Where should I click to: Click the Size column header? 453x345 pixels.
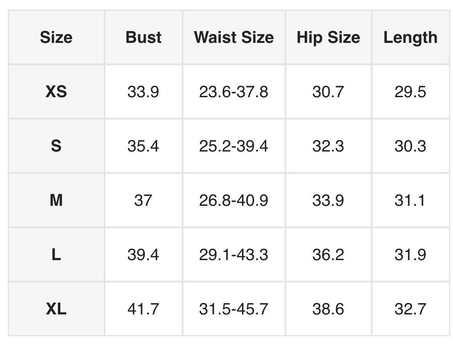(56, 37)
